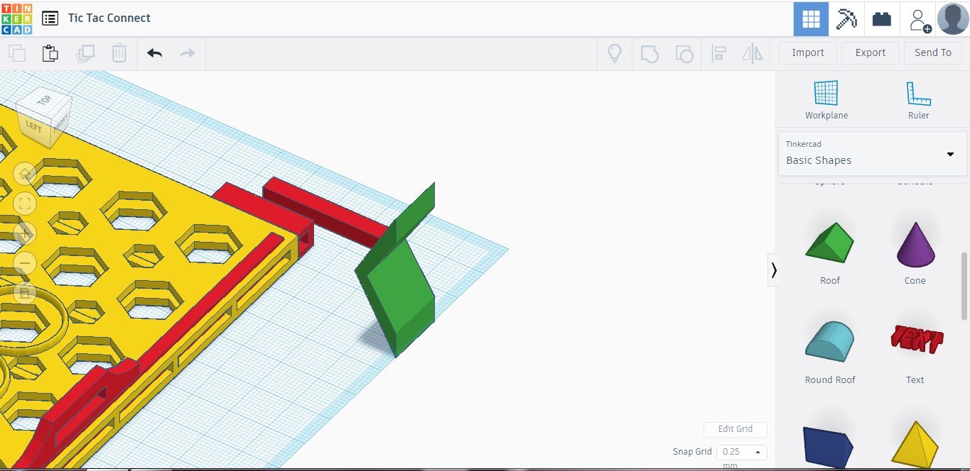Open the designs list icon
Screen dimensions: 970x471
point(50,18)
